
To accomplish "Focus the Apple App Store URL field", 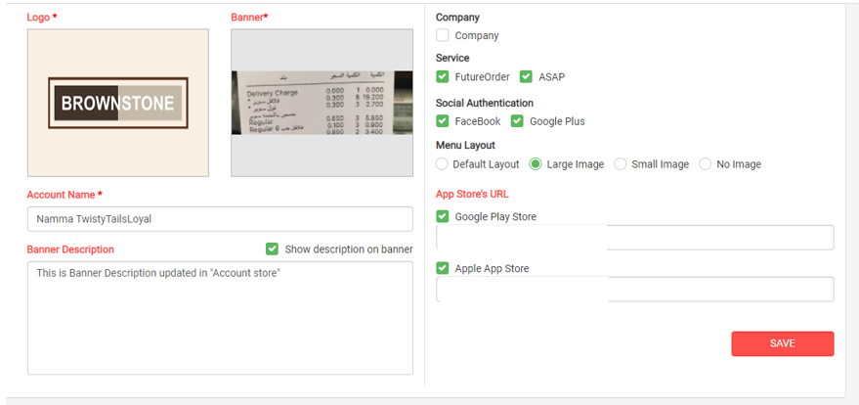I will (x=635, y=290).
